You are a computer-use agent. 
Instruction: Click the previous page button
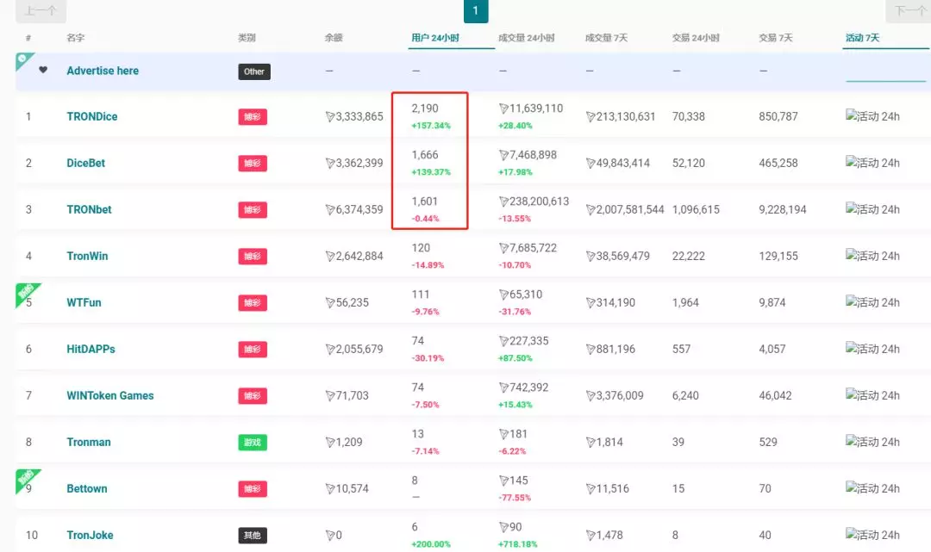point(41,10)
